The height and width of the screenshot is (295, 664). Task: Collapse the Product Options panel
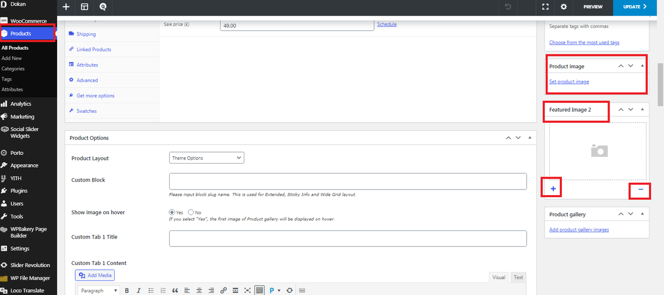click(530, 138)
